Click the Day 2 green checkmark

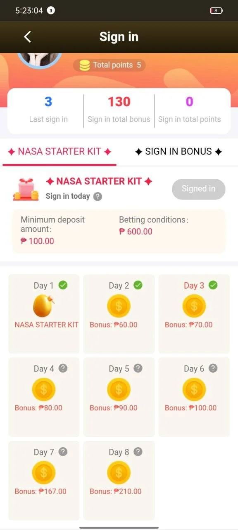point(138,285)
